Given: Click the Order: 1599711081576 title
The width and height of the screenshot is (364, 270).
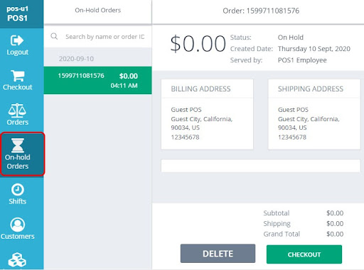Looking at the screenshot, I should tap(261, 11).
